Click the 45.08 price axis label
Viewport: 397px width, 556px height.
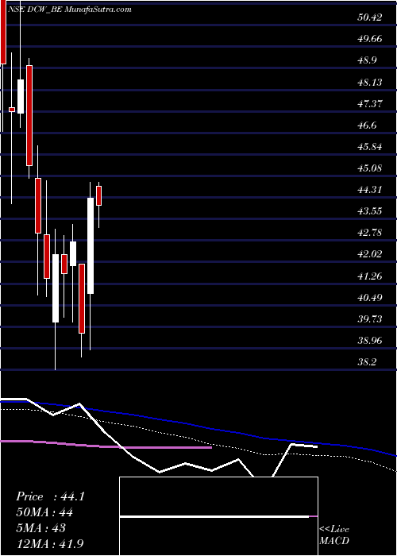(370, 168)
